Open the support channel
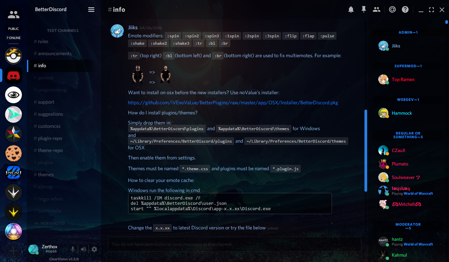Screen dimensions: 449x262 coord(46,102)
